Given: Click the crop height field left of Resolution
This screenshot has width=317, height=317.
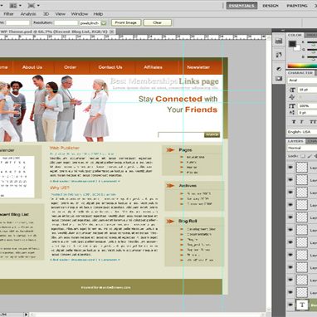Looking at the screenshot, I should [17, 22].
